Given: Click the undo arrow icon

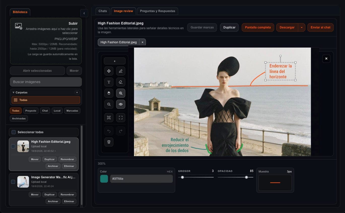Looking at the screenshot, I should coord(109,131).
